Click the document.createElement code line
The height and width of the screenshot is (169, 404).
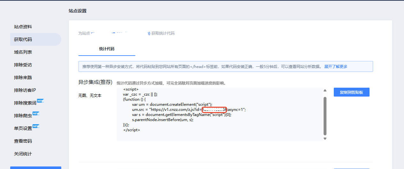[172, 105]
